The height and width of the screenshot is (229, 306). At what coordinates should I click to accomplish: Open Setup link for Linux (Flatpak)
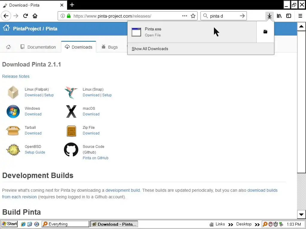click(49, 95)
